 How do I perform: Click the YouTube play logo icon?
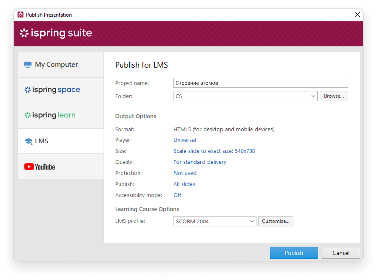29,167
